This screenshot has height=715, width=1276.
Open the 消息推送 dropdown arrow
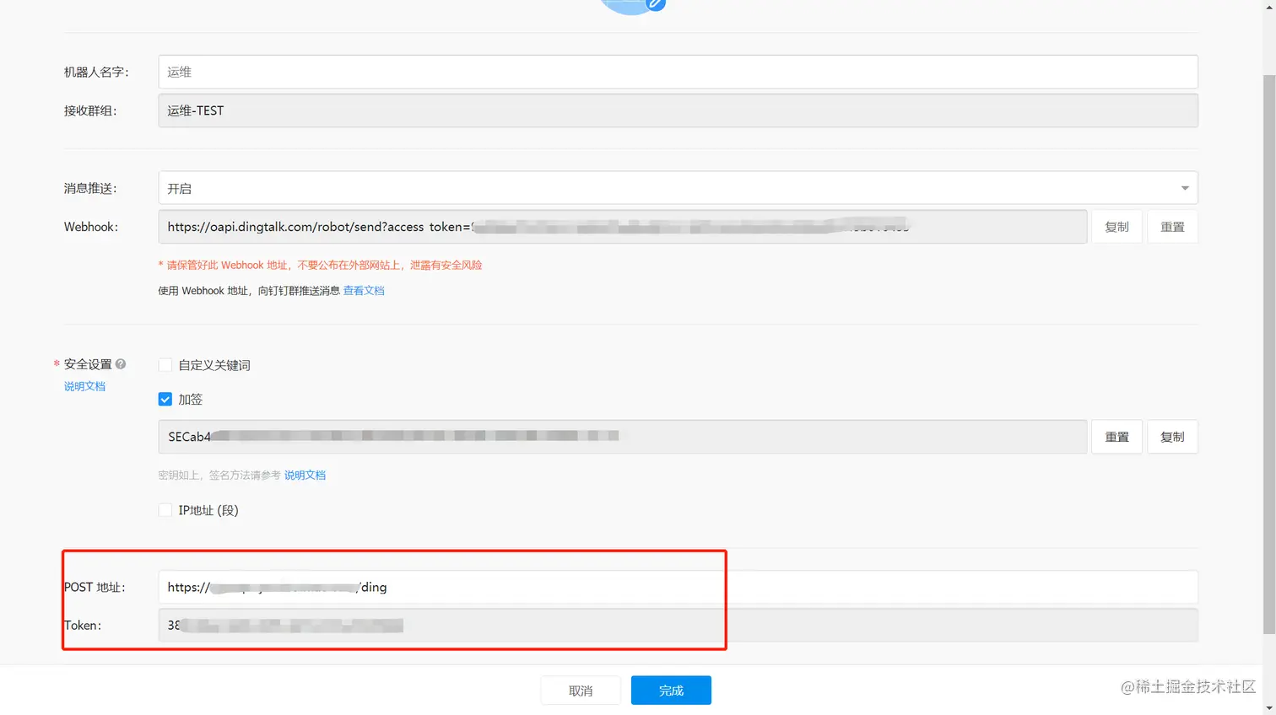pos(1185,188)
